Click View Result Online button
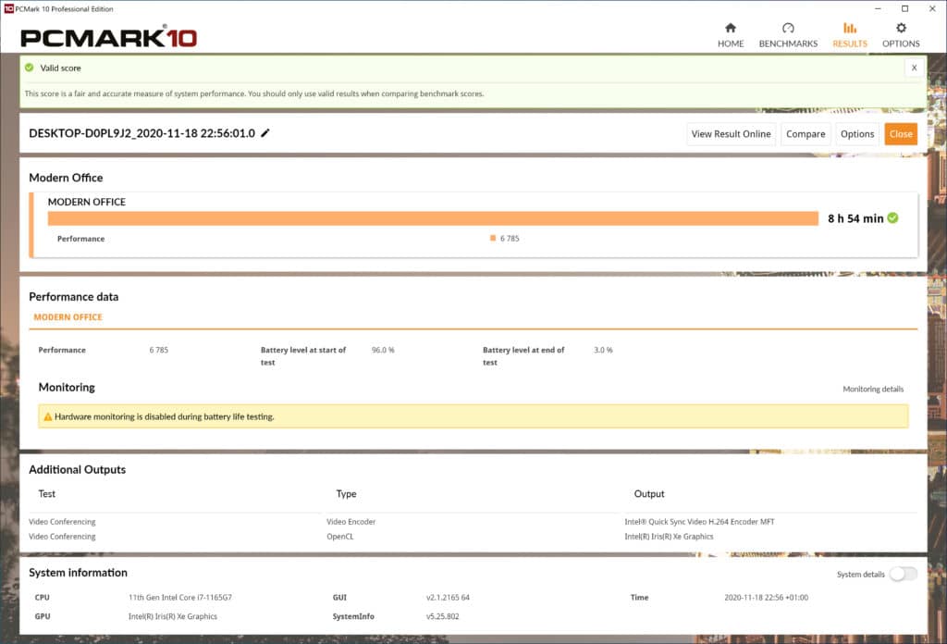The height and width of the screenshot is (644, 947). click(731, 134)
